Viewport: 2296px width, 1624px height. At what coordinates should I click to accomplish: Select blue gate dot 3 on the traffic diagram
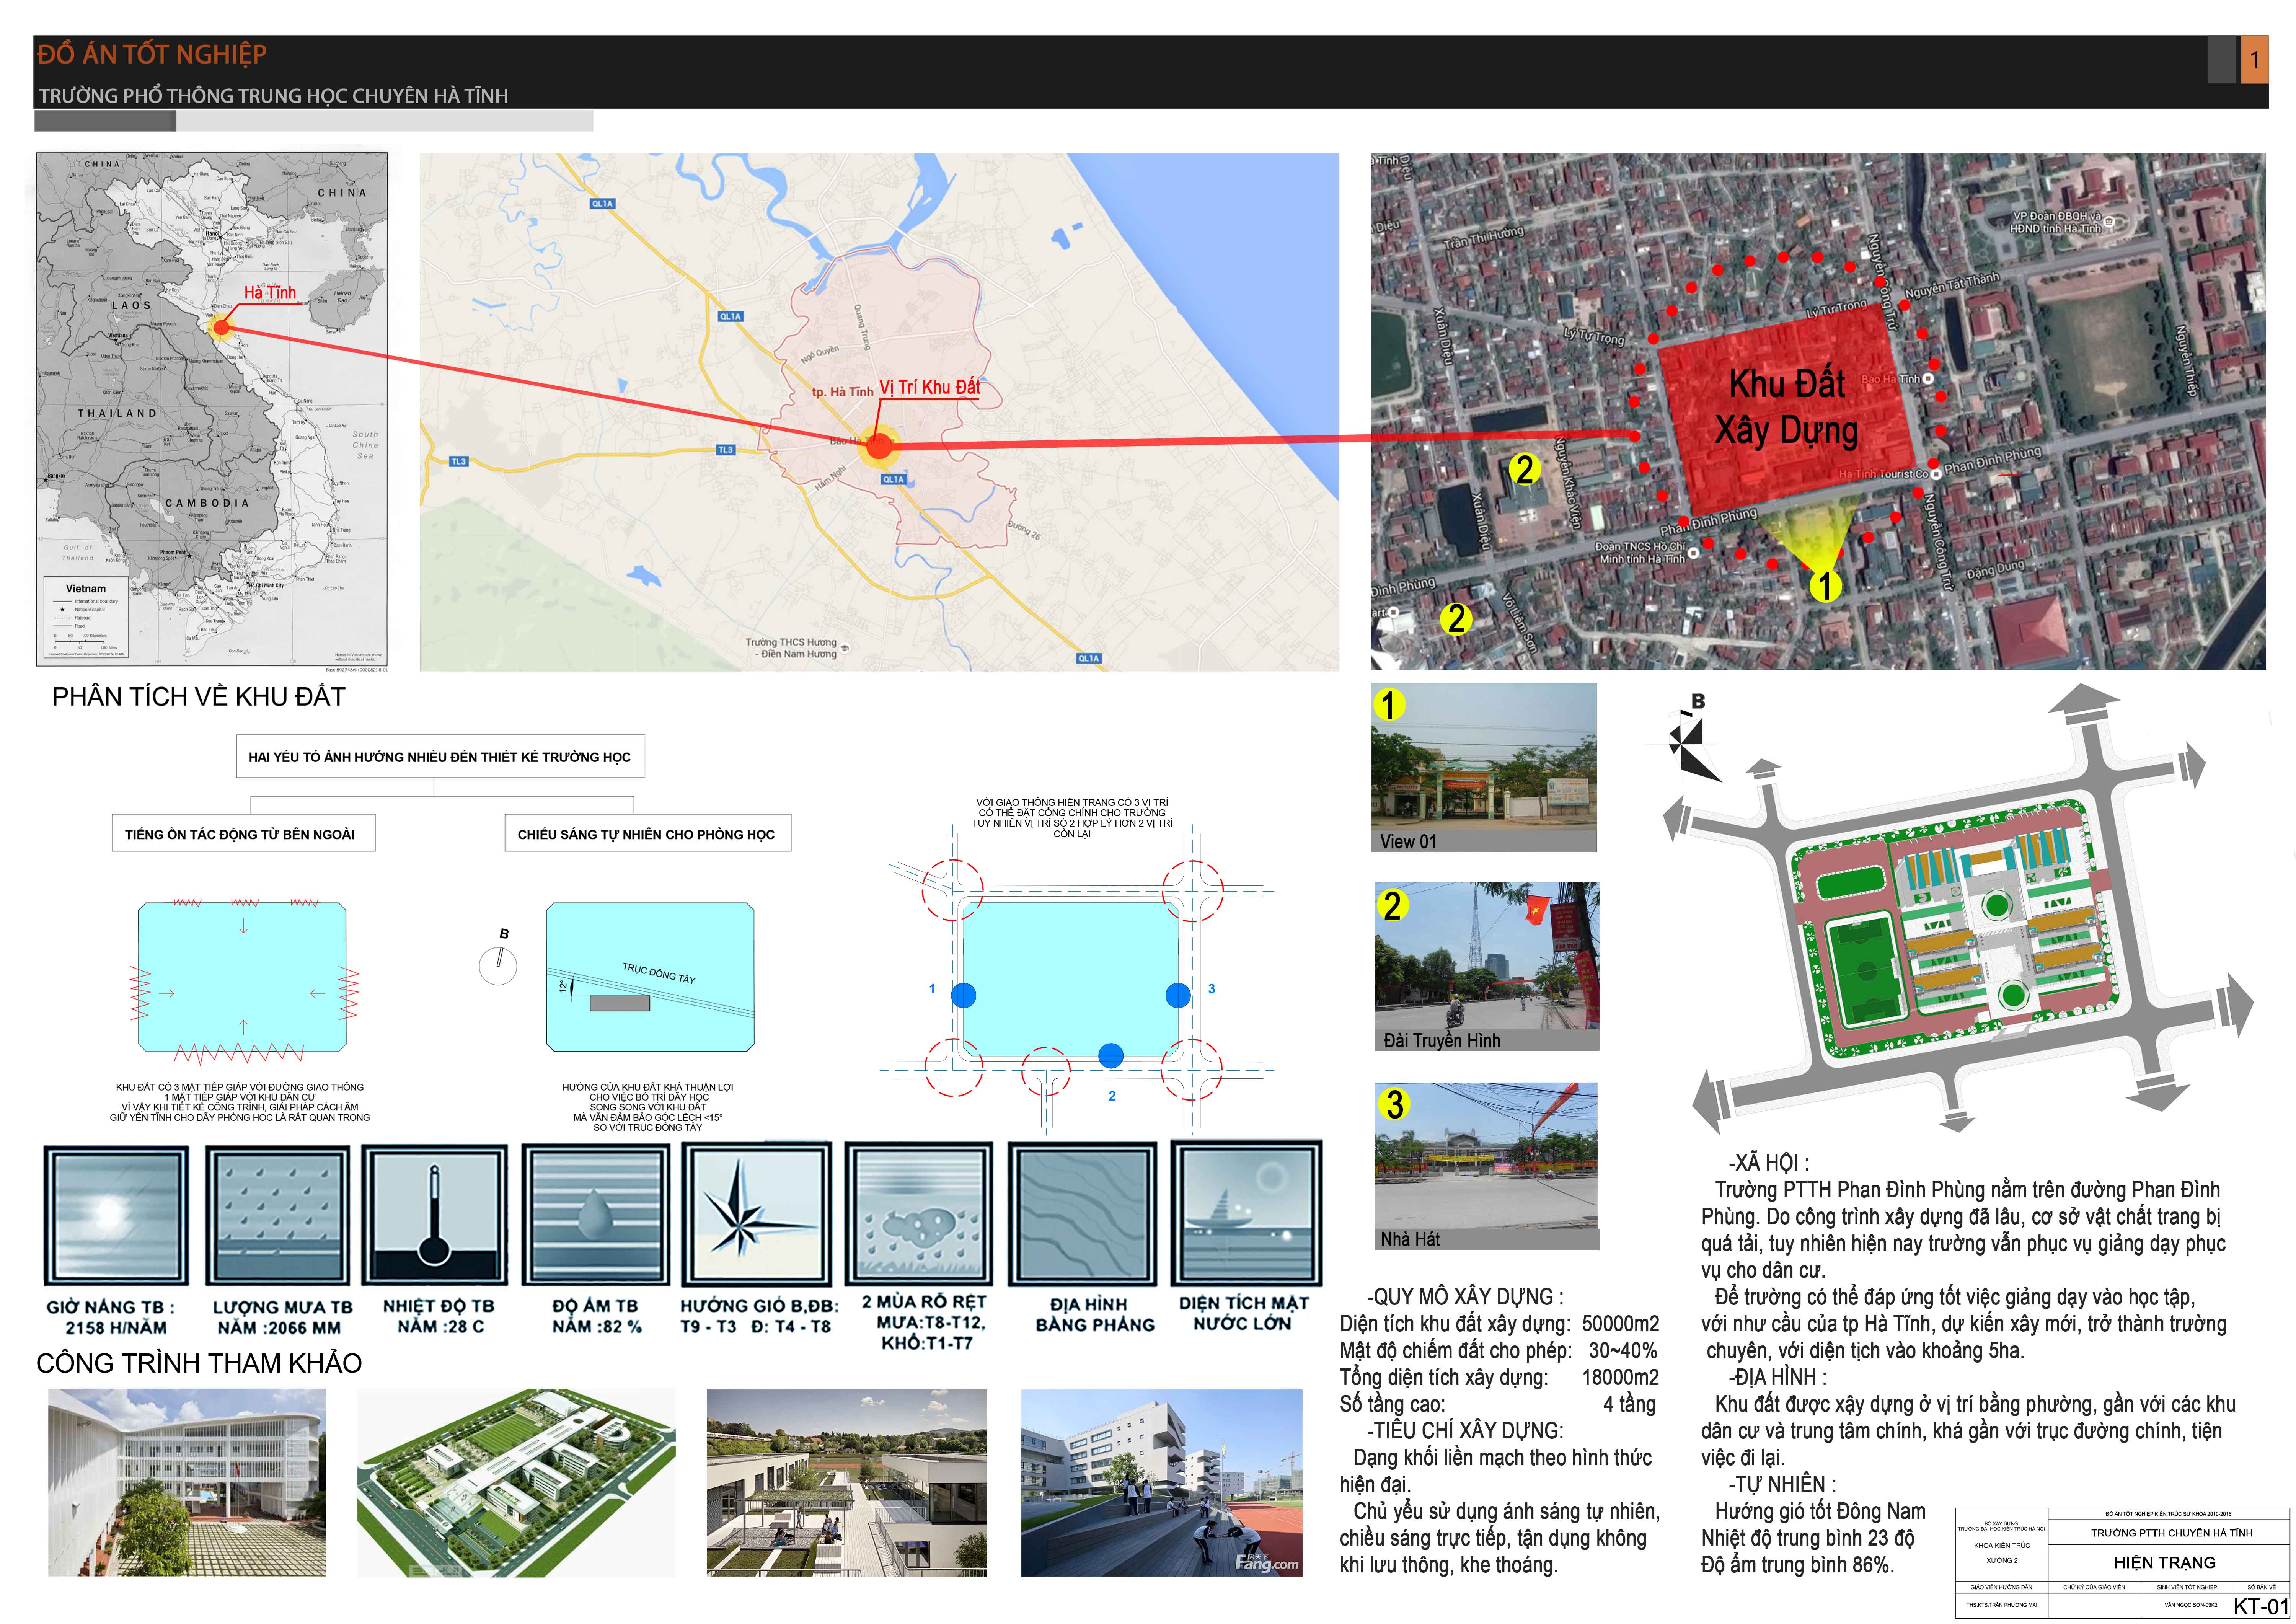click(x=1178, y=994)
